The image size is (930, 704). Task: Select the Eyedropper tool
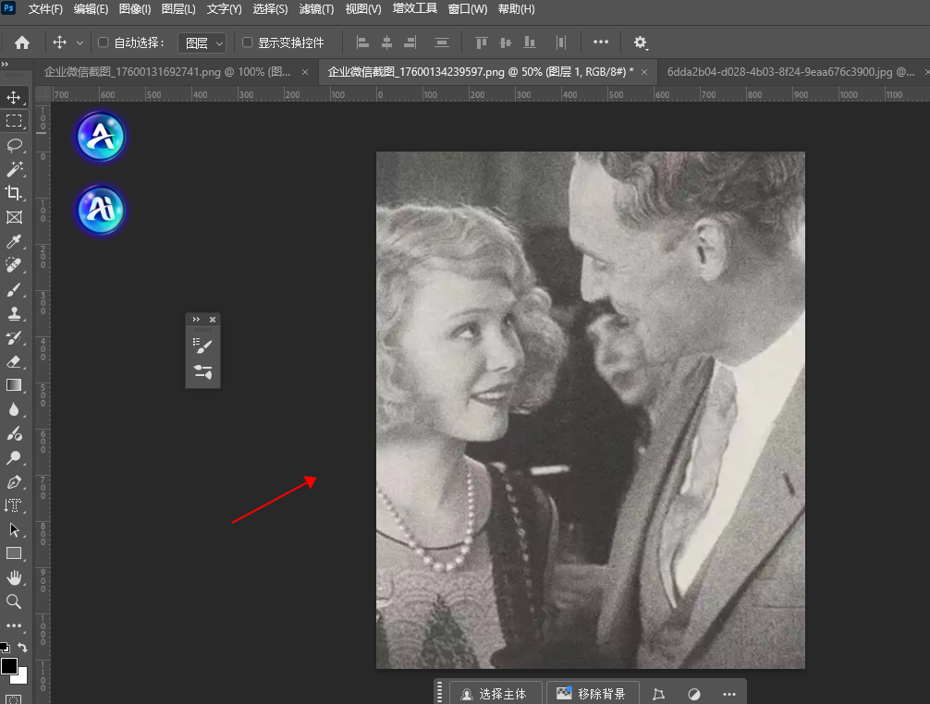[x=14, y=241]
